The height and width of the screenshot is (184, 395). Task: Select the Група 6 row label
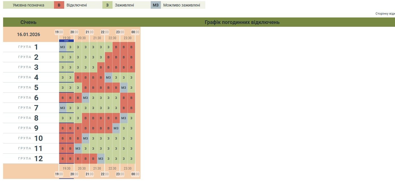pos(28,98)
